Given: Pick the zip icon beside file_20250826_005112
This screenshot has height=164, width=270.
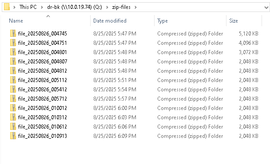Looking at the screenshot, I should coord(13,80).
